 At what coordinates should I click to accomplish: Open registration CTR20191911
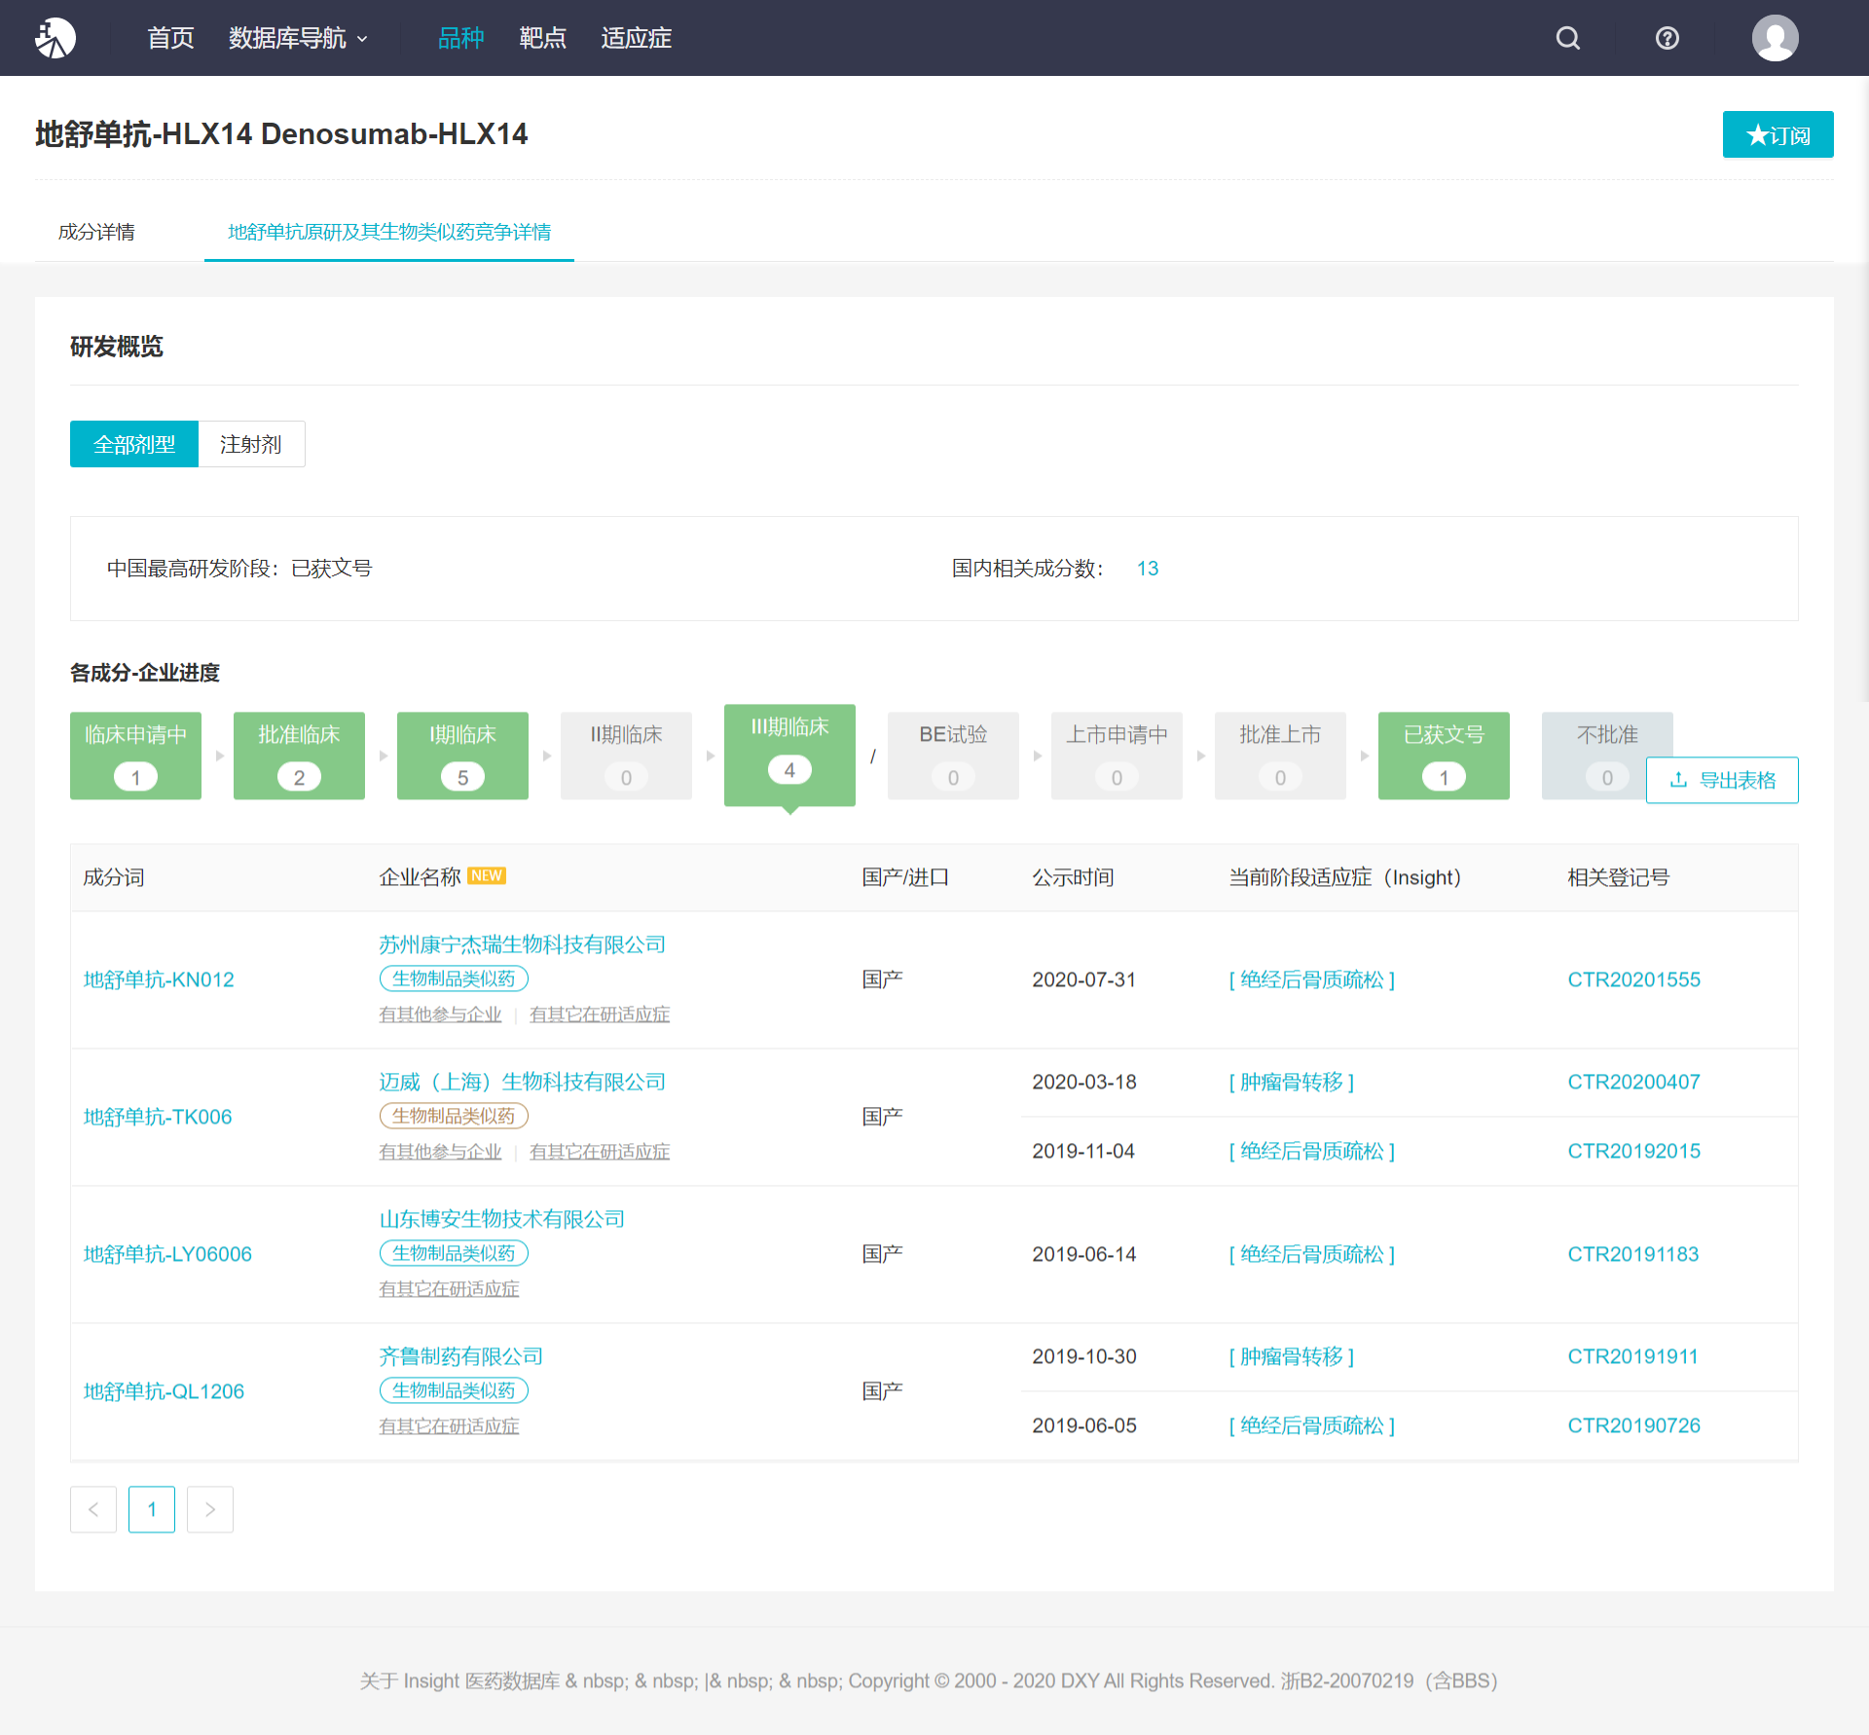pos(1632,1356)
